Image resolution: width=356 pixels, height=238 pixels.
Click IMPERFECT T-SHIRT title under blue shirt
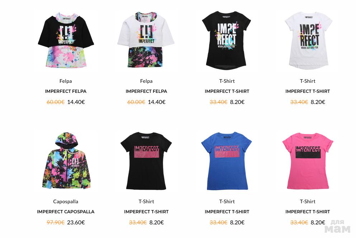(x=227, y=212)
